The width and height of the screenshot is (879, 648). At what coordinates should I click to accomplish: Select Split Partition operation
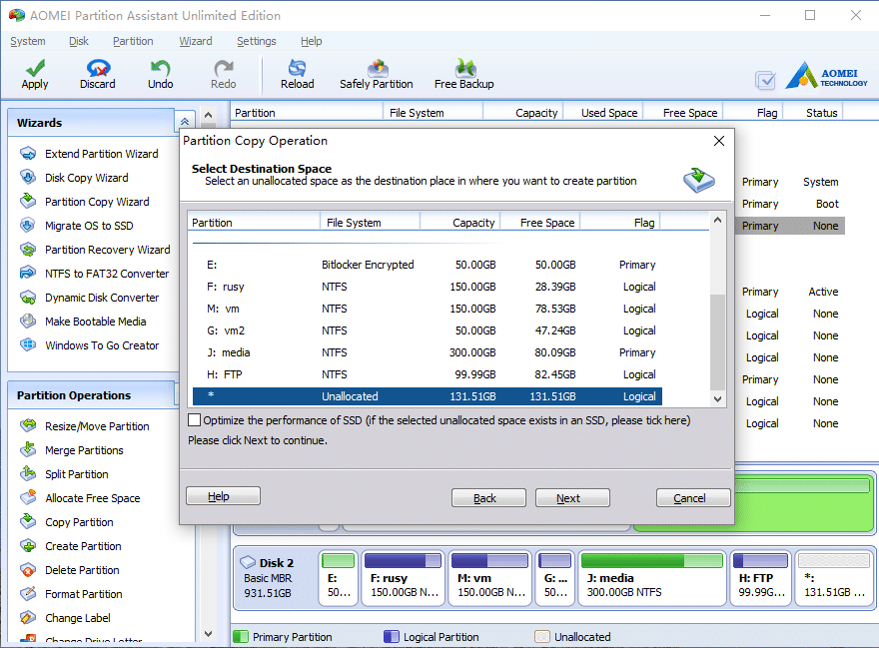(77, 474)
